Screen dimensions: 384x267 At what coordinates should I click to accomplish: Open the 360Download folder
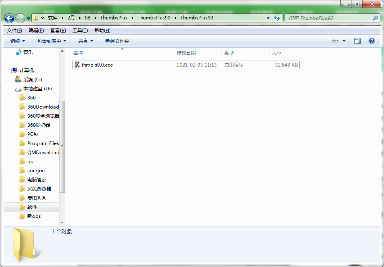[x=43, y=107]
